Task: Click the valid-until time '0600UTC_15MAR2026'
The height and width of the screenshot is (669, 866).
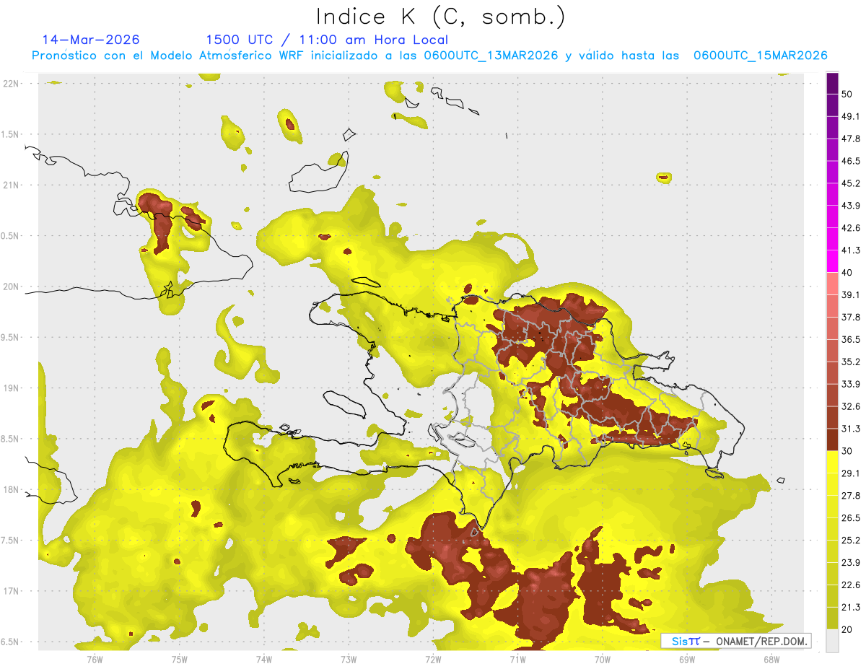Action: pyautogui.click(x=760, y=56)
